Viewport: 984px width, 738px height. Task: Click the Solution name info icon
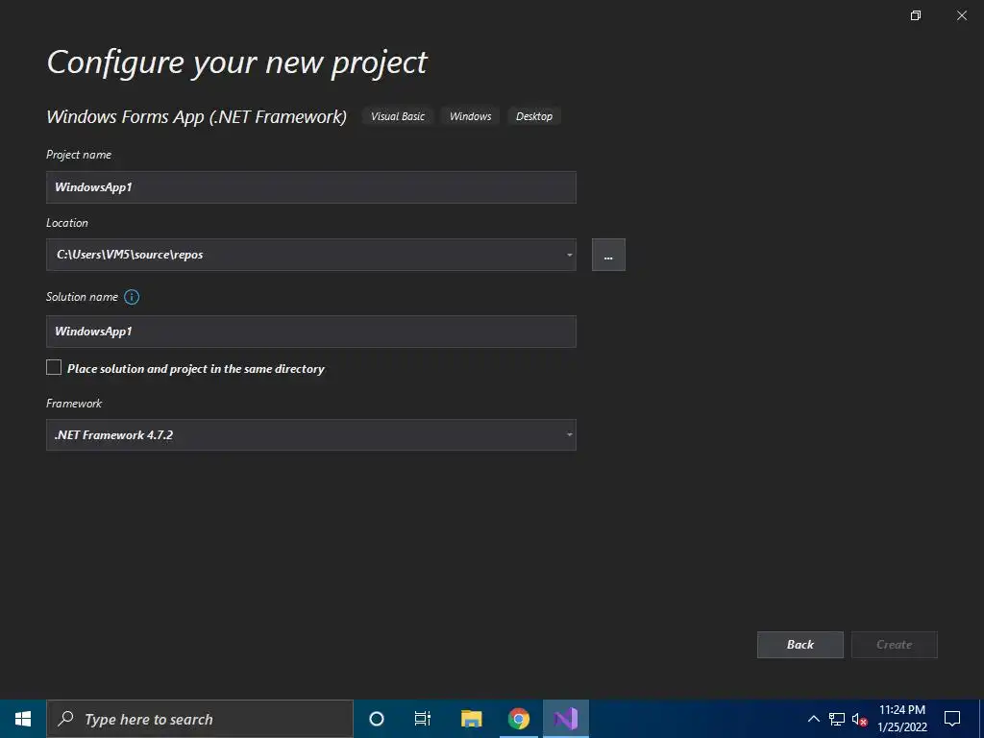click(x=131, y=297)
